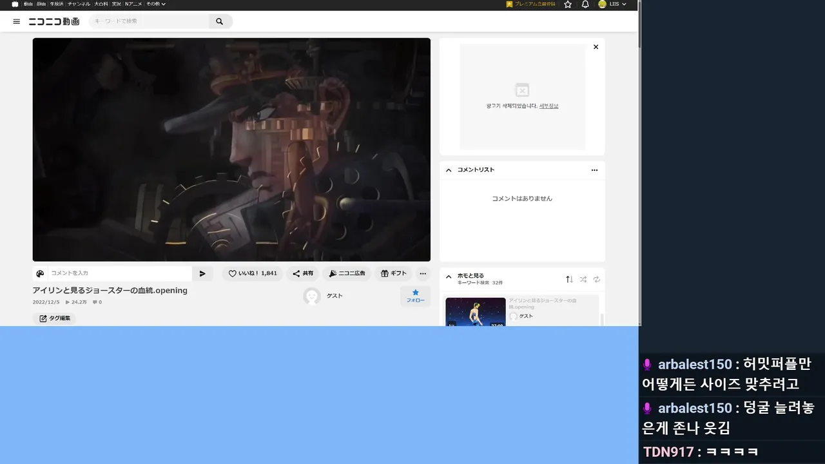Click the video player area
Viewport: 825px width, 464px height.
(x=231, y=150)
